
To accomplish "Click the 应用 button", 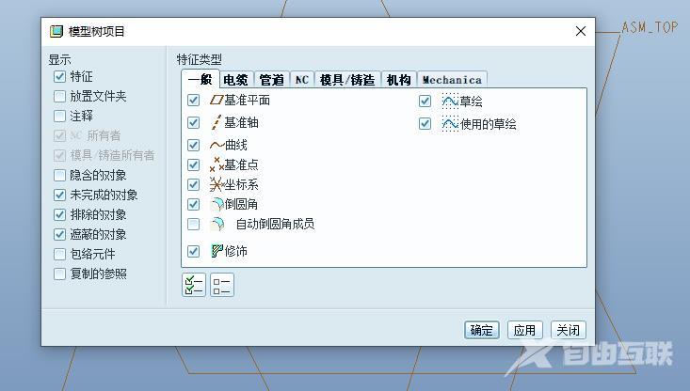I will point(524,330).
